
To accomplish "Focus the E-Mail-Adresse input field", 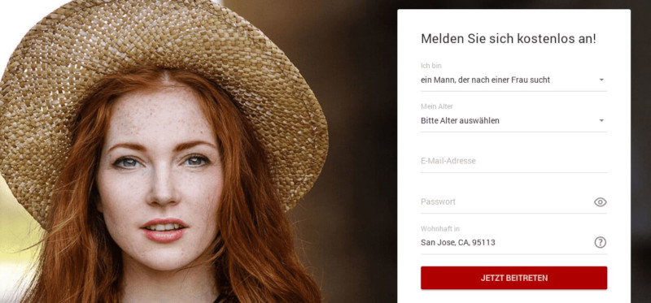I will pos(513,161).
